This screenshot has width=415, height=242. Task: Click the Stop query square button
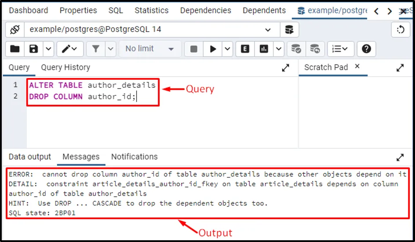[x=193, y=49]
